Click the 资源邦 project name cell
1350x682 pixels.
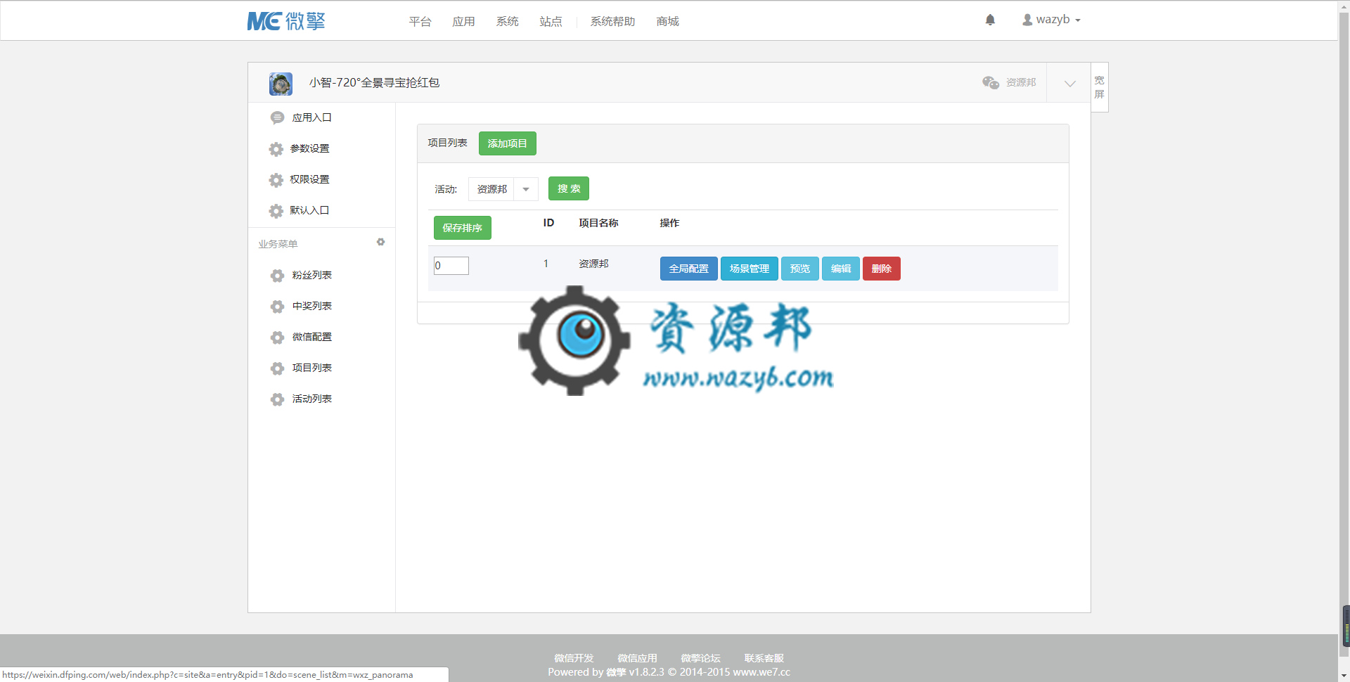pyautogui.click(x=593, y=264)
